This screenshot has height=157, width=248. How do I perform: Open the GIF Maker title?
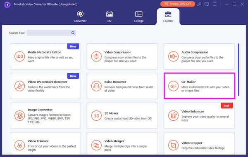[x=188, y=82]
